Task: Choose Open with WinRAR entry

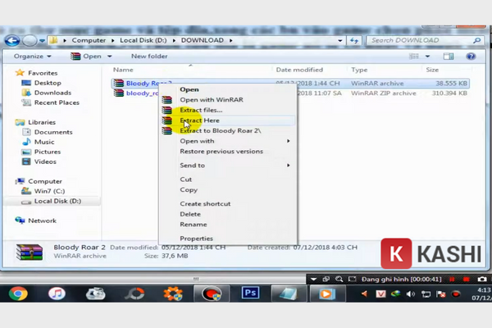Action: [211, 100]
